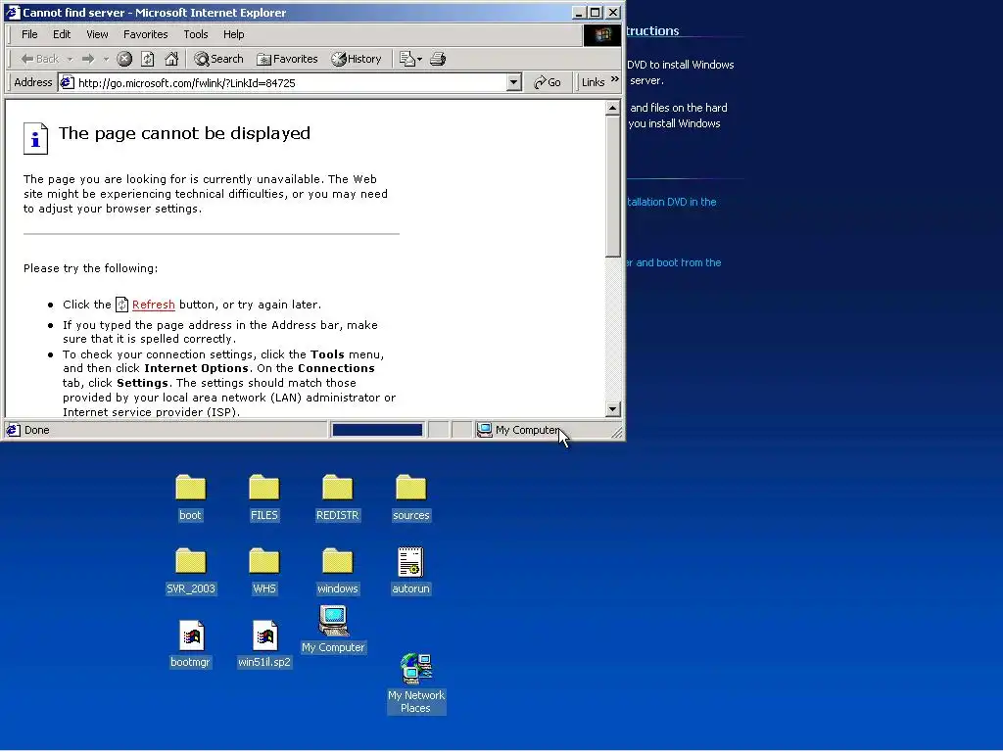1003x752 pixels.
Task: Click the Back arrow toolbar button
Action: [39, 59]
